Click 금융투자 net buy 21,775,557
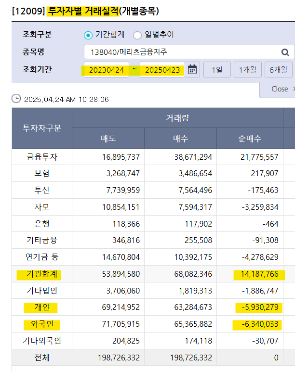The height and width of the screenshot is (371, 295). 259,157
